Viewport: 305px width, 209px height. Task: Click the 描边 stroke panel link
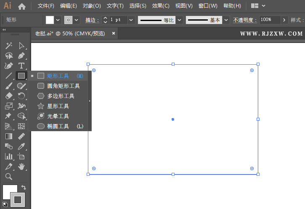pyautogui.click(x=92, y=20)
